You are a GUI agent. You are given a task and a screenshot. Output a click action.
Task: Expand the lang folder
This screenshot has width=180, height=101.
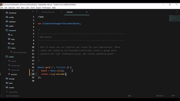click(x=9, y=39)
